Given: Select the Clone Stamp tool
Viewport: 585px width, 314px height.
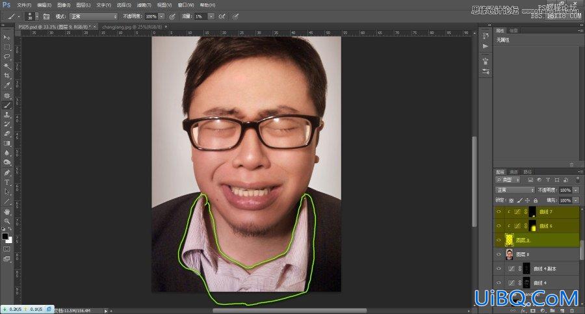Looking at the screenshot, I should (x=6, y=114).
